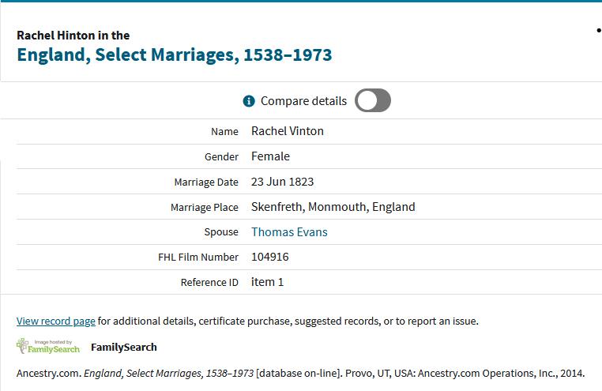
Task: Select the name value Rachel Vinton
Action: point(288,131)
